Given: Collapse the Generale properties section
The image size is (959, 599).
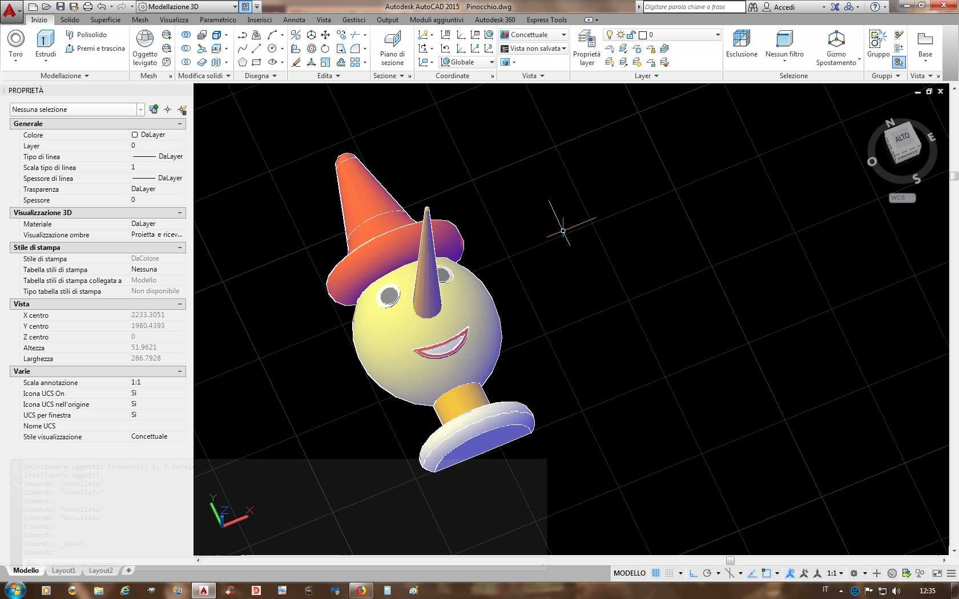Looking at the screenshot, I should point(180,124).
